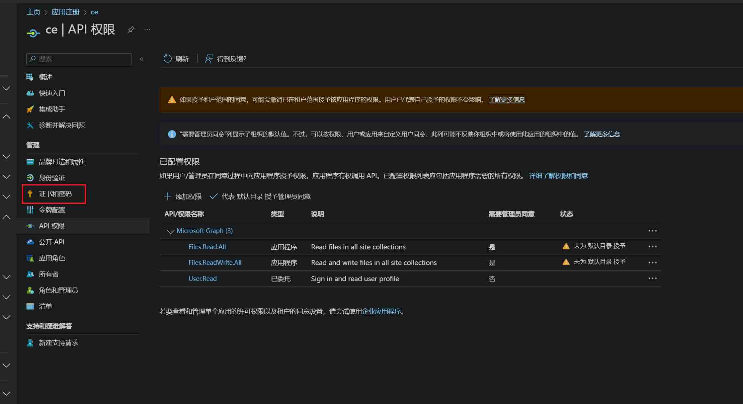This screenshot has height=404, width=743.
Task: Click inside the sidebar search field
Action: click(79, 59)
